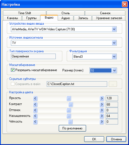
Task: Switch to the Аудио tab
Action: 66,18
